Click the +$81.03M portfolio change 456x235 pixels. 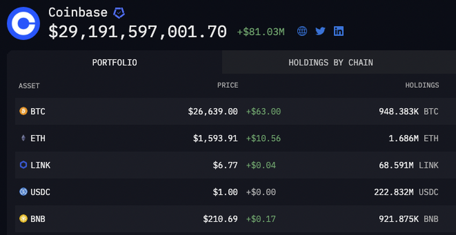(261, 32)
